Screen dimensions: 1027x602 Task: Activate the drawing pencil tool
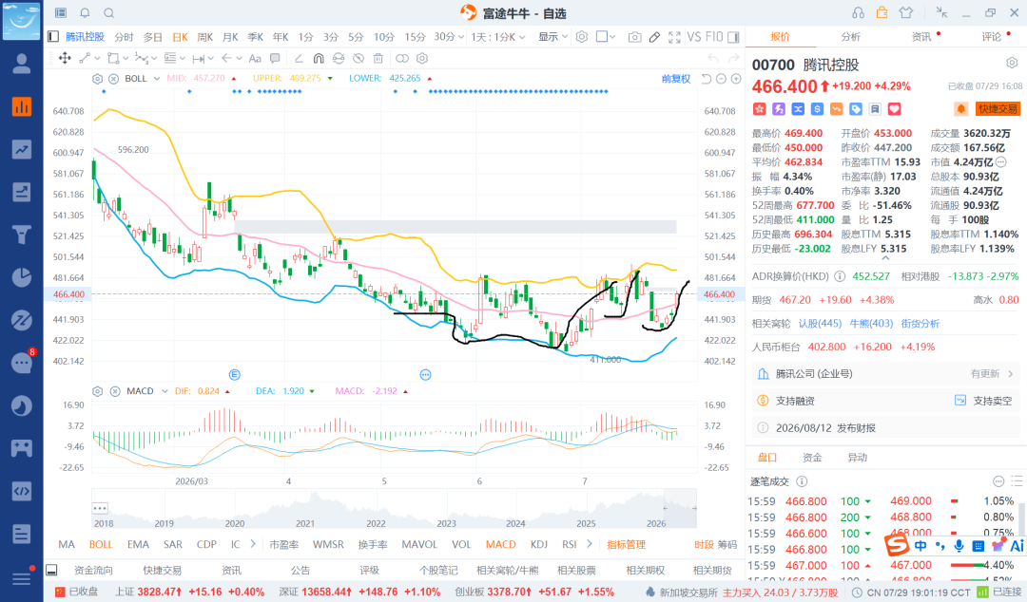tap(654, 37)
